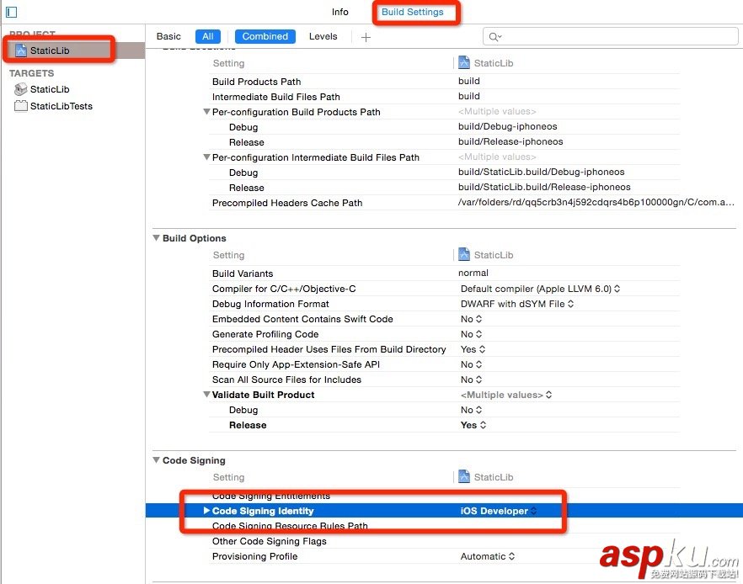Collapse the Validate Built Product setting
This screenshot has width=743, height=584.
pyautogui.click(x=206, y=394)
